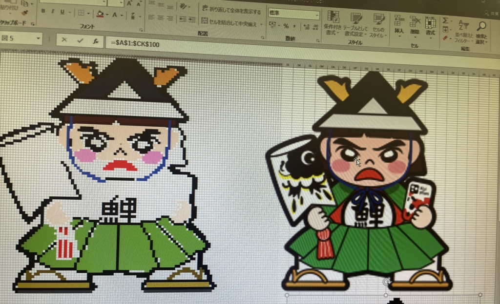Expand the font color dropdown arrow
500x304 pixels.
[122, 15]
